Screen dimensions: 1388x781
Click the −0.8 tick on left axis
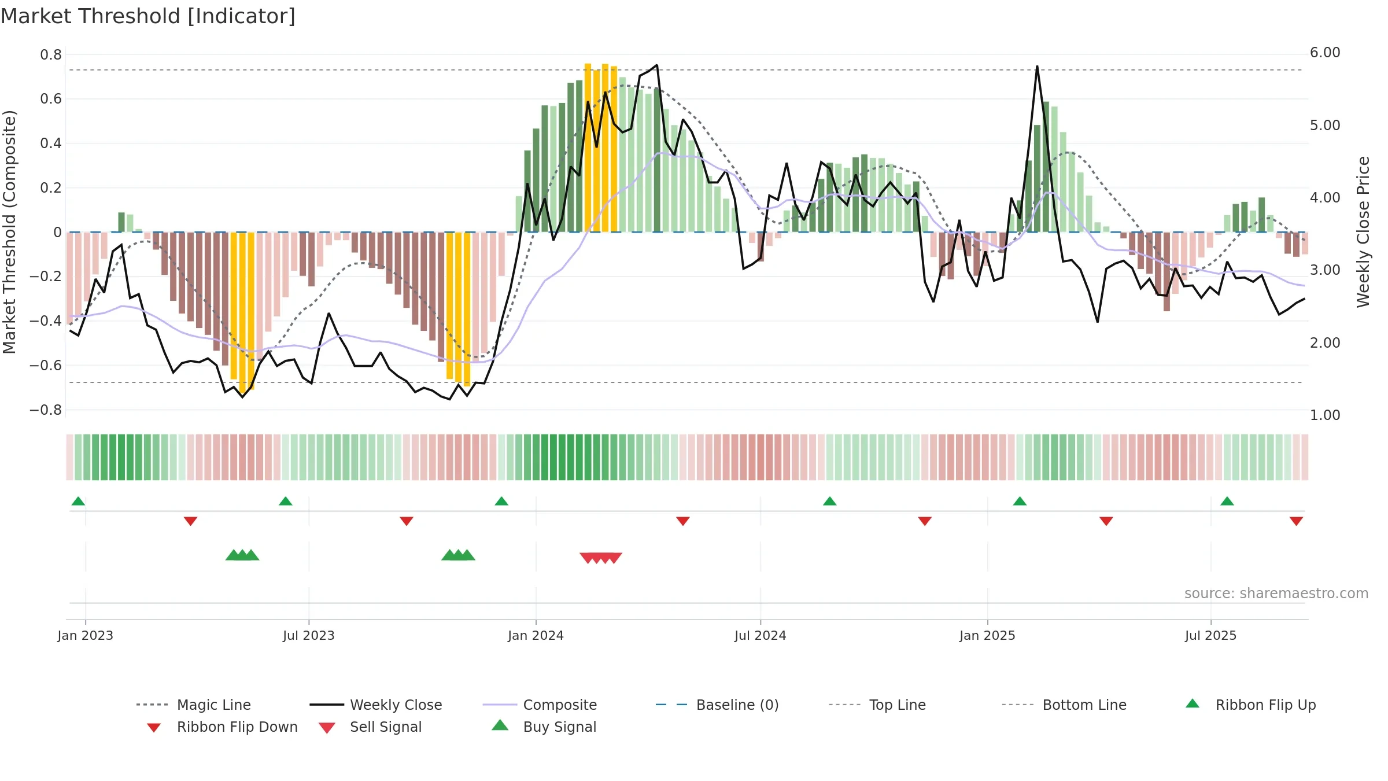(46, 410)
